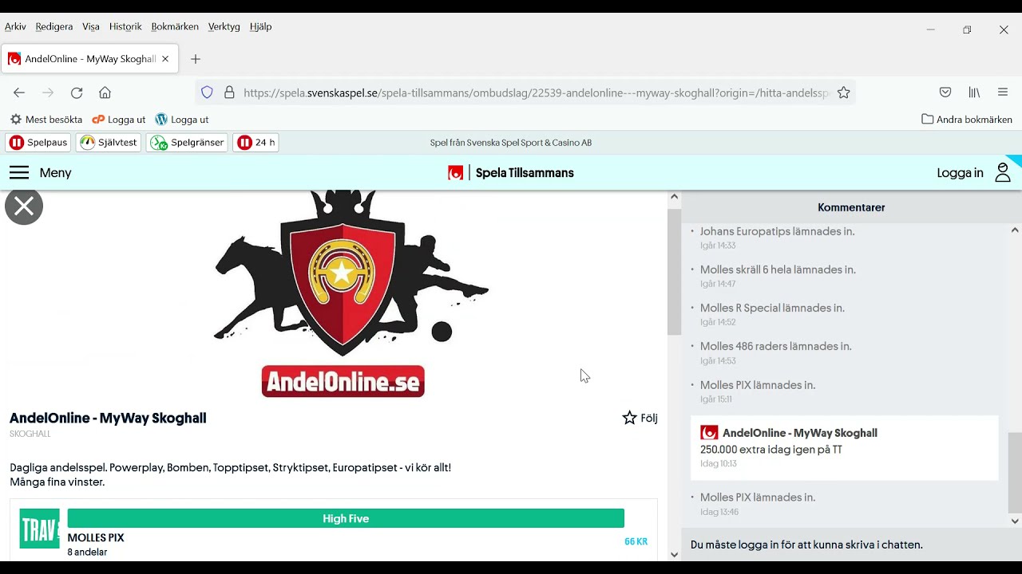This screenshot has width=1022, height=574.
Task: Select comment 'Molles skräll 6 hela lämnades in.'
Action: (x=778, y=269)
